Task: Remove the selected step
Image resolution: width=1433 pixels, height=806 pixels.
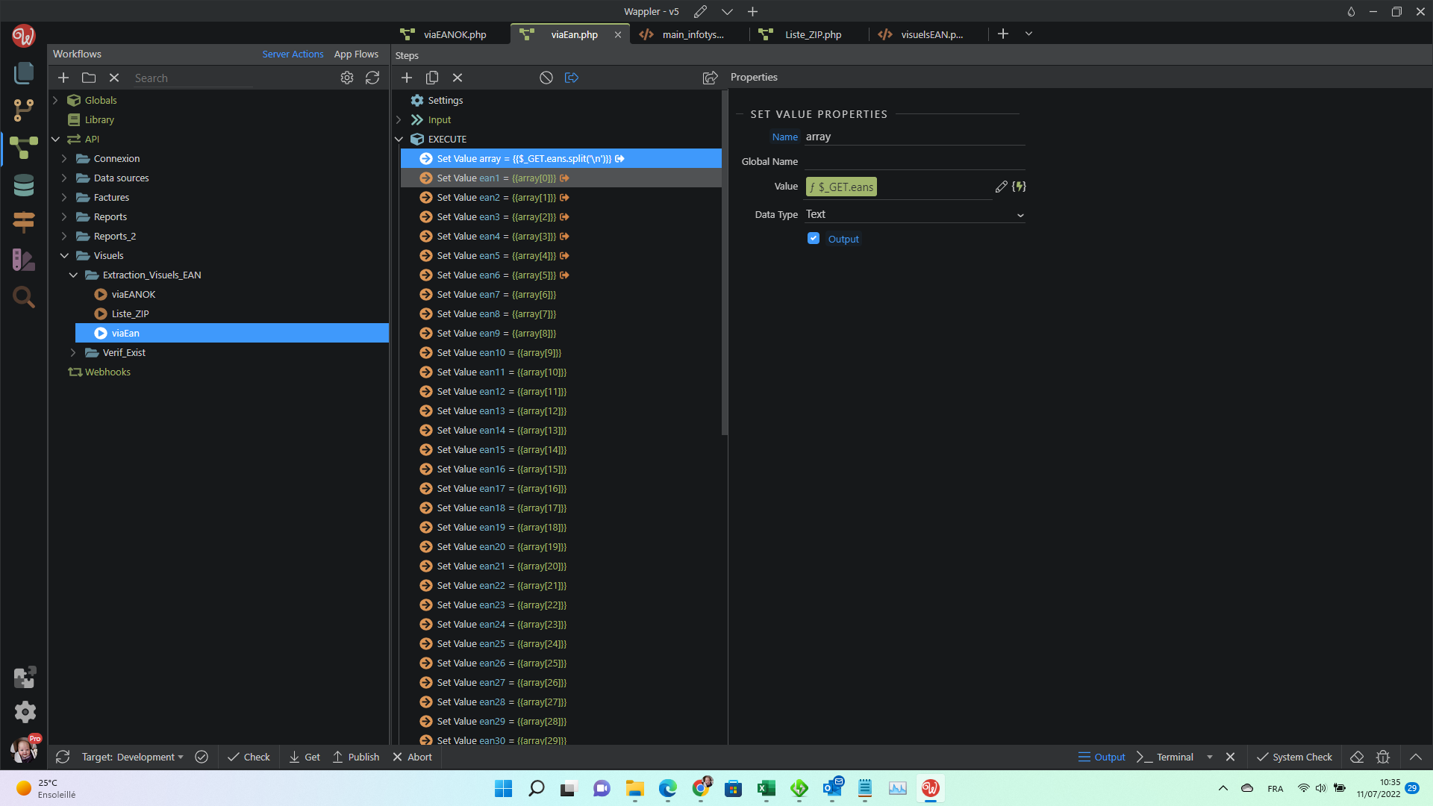Action: (x=458, y=78)
